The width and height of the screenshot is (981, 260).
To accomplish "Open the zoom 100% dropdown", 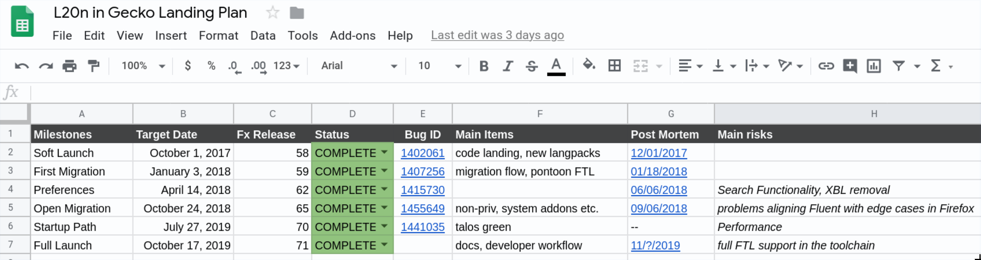I will click(x=144, y=66).
